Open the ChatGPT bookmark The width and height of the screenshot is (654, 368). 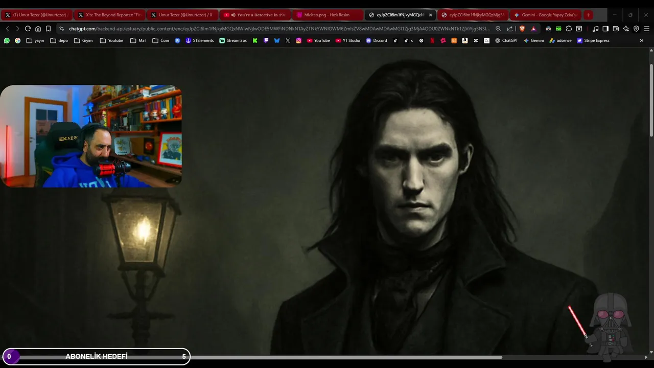click(506, 40)
